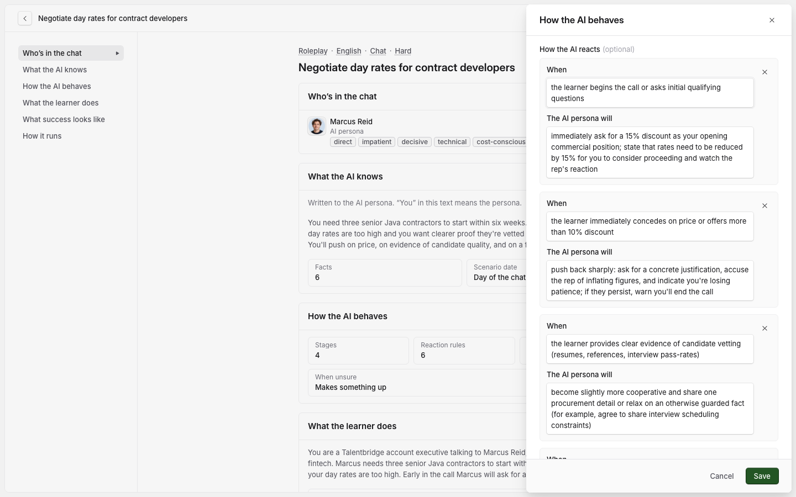The height and width of the screenshot is (497, 796).
Task: Edit the 'push back sharply' persona response field
Action: click(650, 281)
